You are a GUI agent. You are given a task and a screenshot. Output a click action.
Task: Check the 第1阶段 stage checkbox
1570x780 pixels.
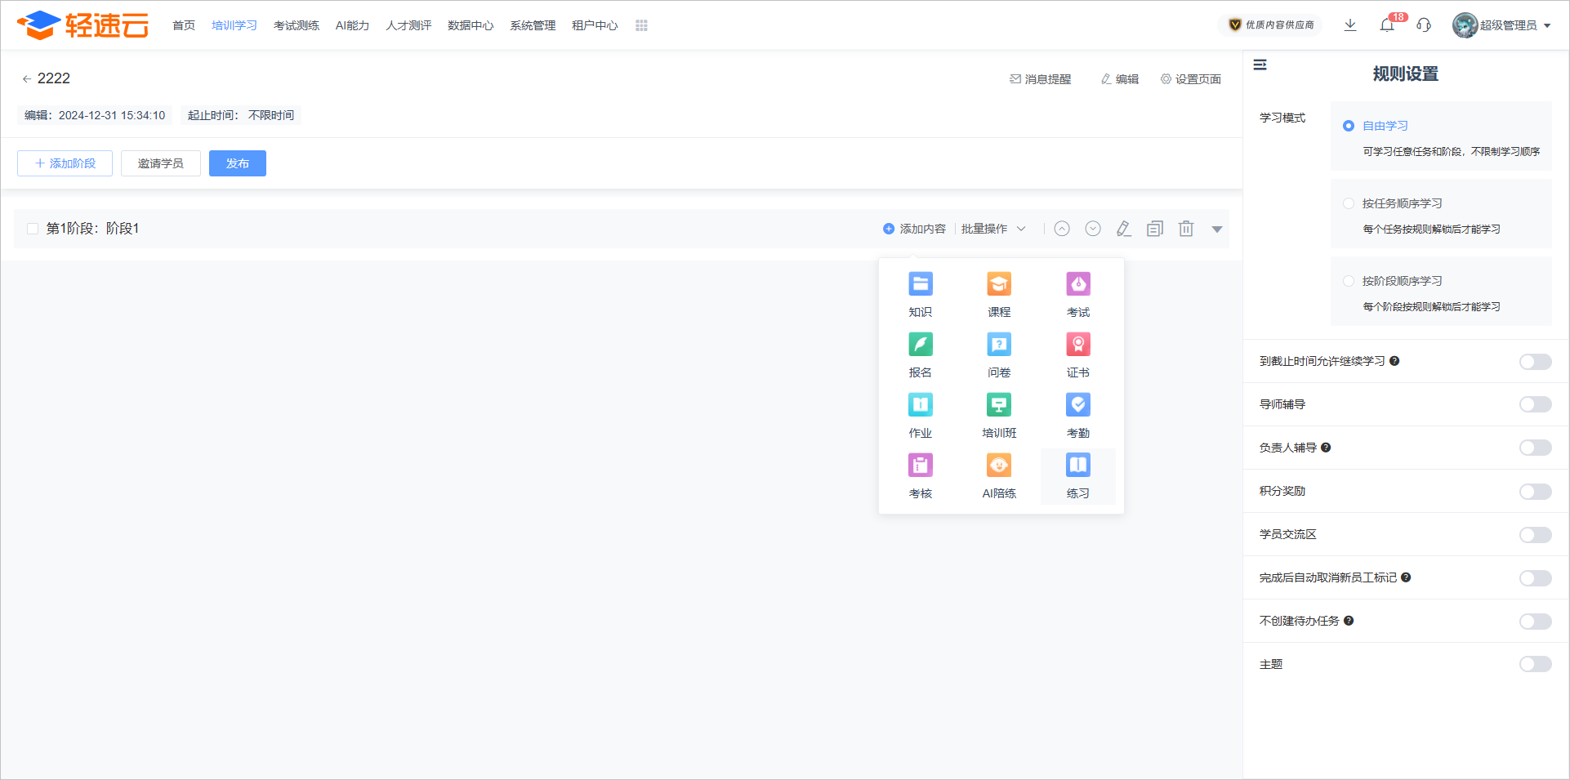click(x=33, y=229)
